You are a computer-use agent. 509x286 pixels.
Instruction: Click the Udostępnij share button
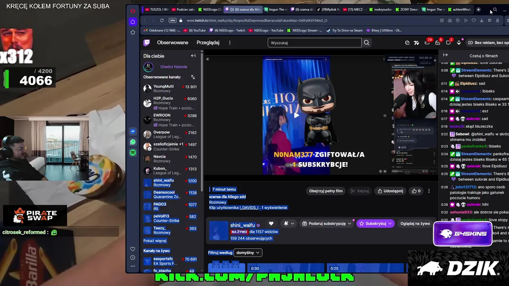click(x=390, y=191)
